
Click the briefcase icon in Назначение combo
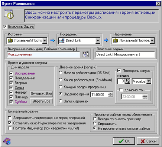(x=116, y=41)
